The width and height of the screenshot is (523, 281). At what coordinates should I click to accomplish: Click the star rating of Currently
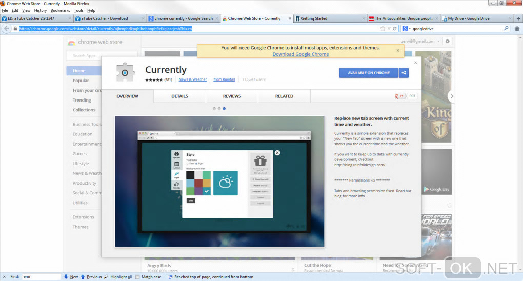(x=154, y=80)
